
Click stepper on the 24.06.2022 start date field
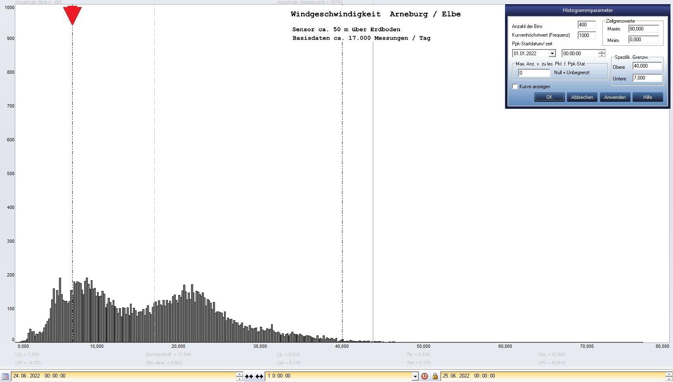tap(239, 376)
